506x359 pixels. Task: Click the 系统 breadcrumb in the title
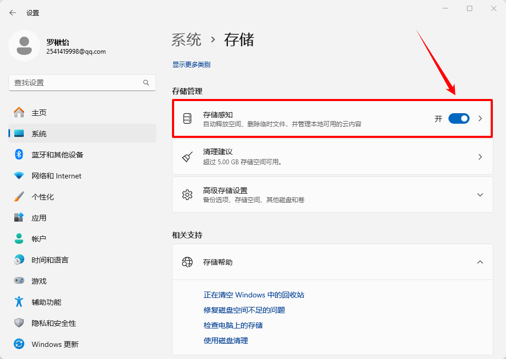click(x=186, y=40)
